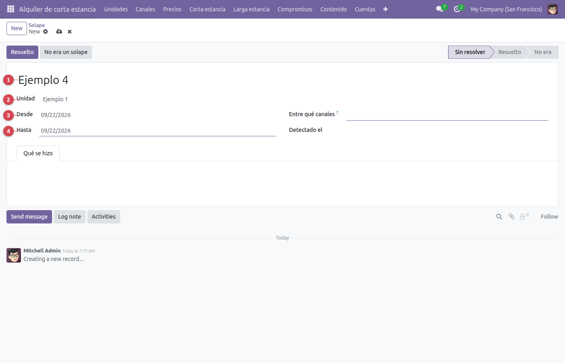Select the Sin resolver status stage
The width and height of the screenshot is (565, 363).
(470, 52)
